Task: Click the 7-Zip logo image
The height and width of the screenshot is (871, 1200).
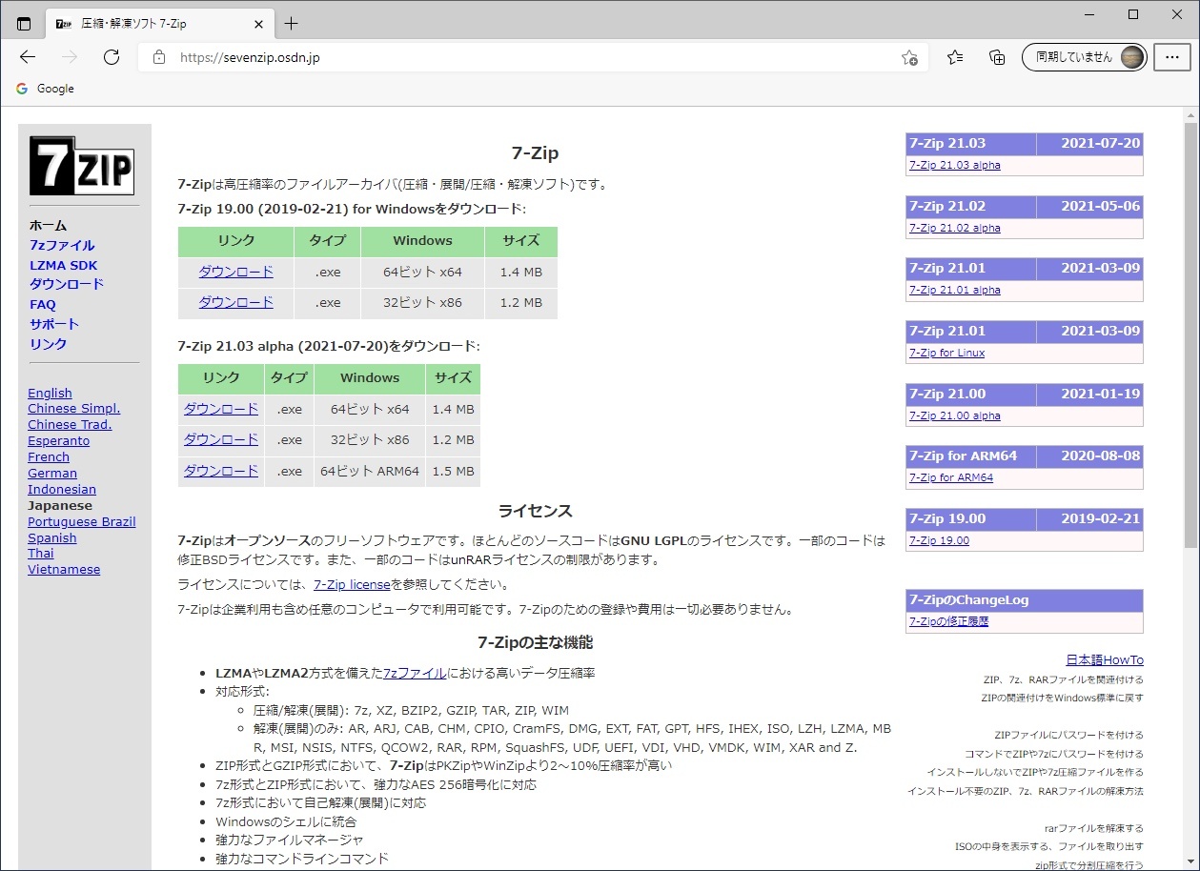Action: (82, 166)
